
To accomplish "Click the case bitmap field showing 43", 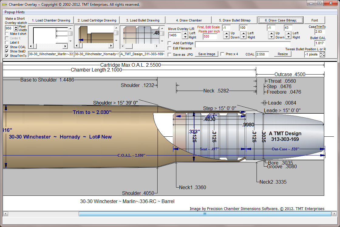I will click(288, 28).
